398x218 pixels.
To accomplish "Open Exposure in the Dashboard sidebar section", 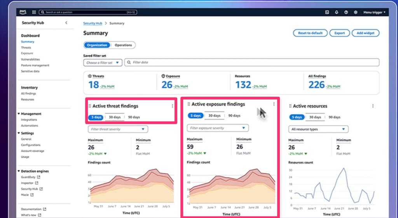I will tap(27, 53).
